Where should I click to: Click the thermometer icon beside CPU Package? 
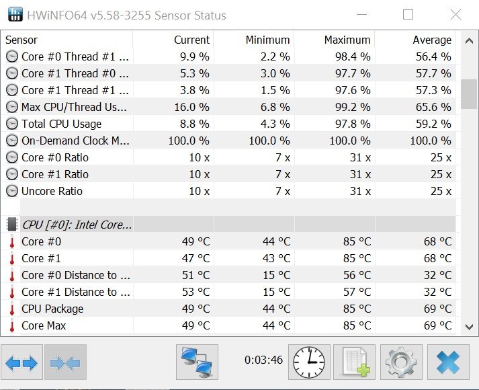point(12,309)
